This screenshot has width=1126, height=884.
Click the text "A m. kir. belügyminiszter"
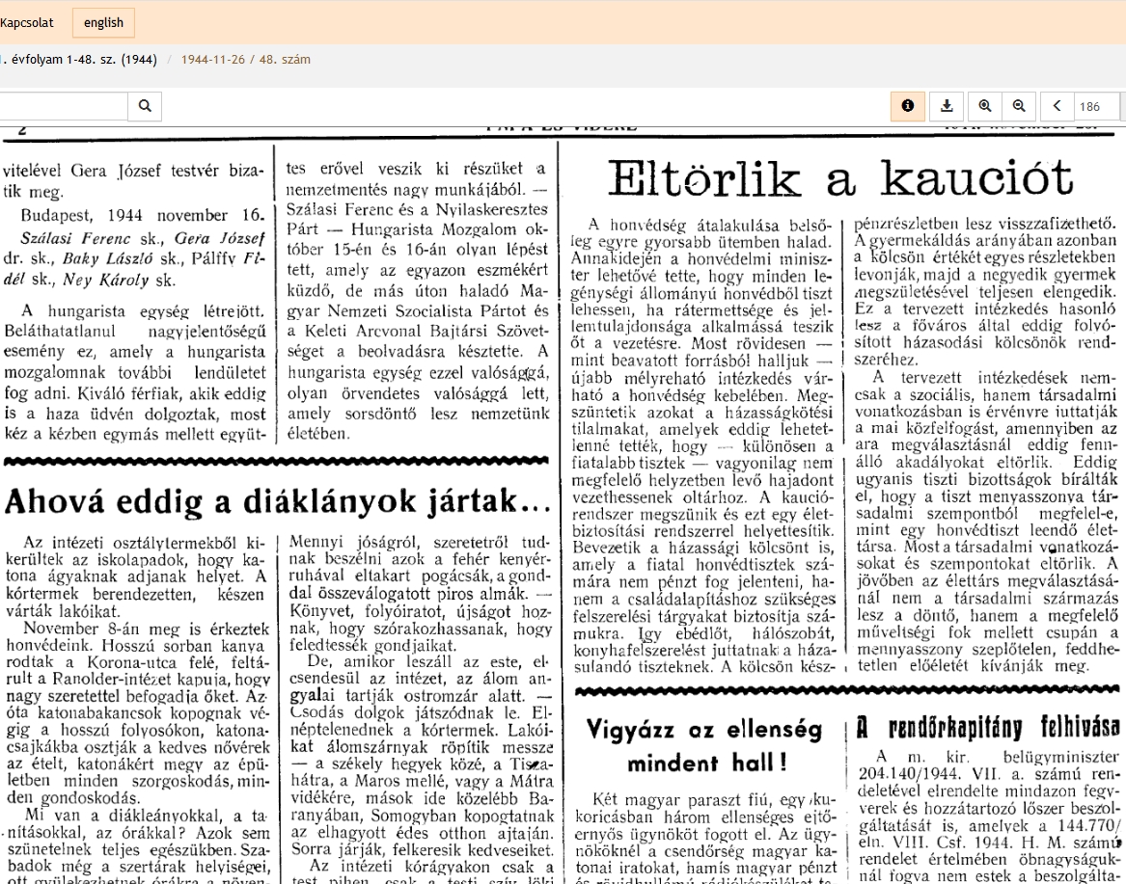point(998,757)
